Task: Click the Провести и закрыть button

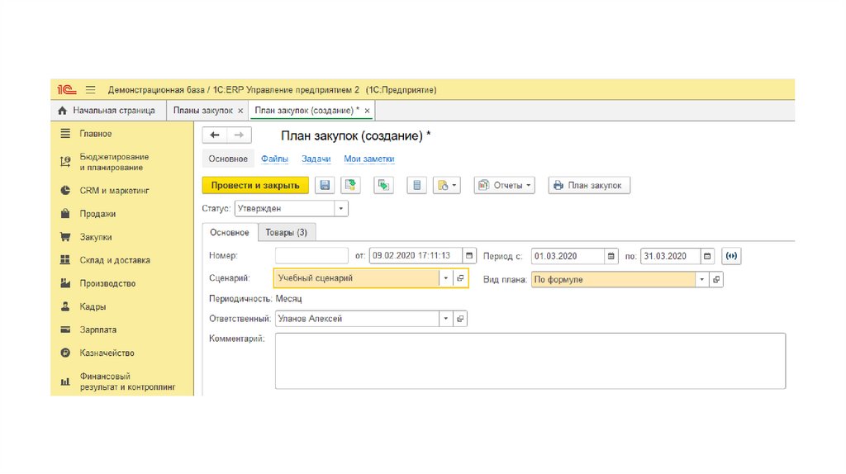Action: coord(255,186)
